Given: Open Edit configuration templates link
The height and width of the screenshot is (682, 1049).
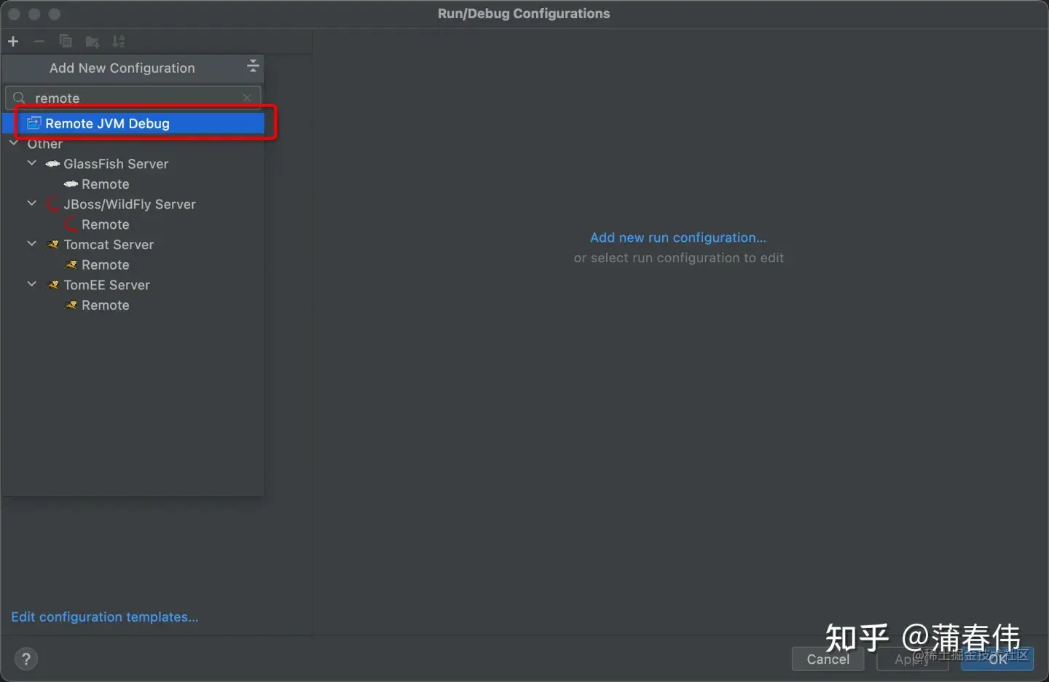Looking at the screenshot, I should [x=105, y=617].
